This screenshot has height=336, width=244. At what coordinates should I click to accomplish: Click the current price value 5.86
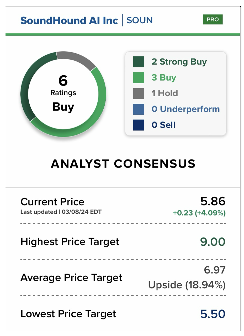[213, 201]
